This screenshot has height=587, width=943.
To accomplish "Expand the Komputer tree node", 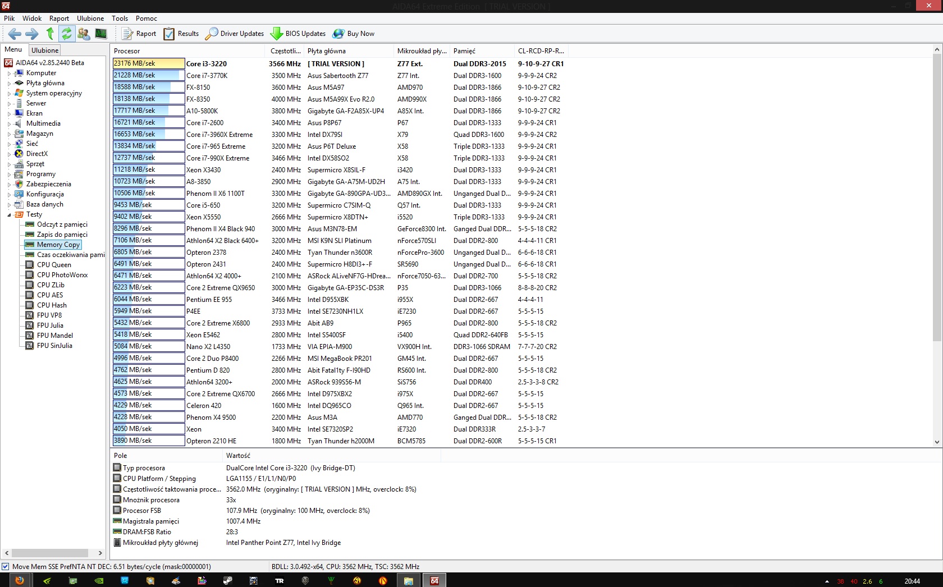I will tap(9, 74).
